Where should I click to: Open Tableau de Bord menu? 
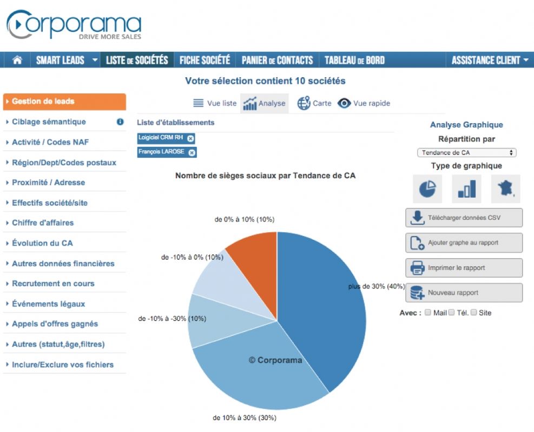[x=354, y=60]
